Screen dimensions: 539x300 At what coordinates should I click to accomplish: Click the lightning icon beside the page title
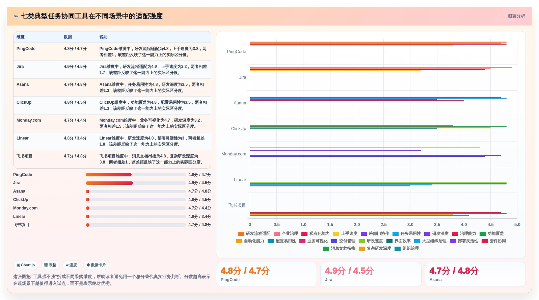[x=16, y=16]
